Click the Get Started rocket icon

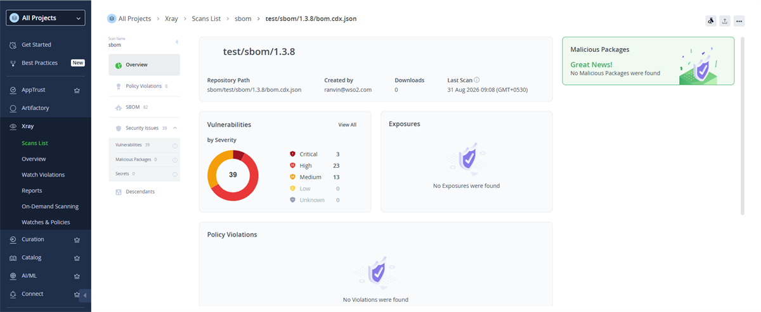click(13, 45)
